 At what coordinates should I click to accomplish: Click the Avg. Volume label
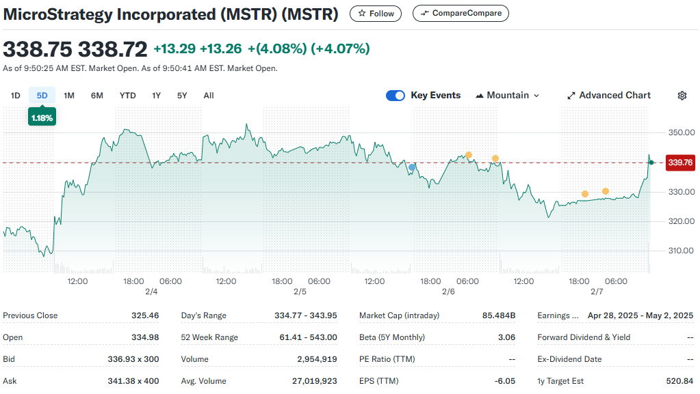(x=204, y=381)
